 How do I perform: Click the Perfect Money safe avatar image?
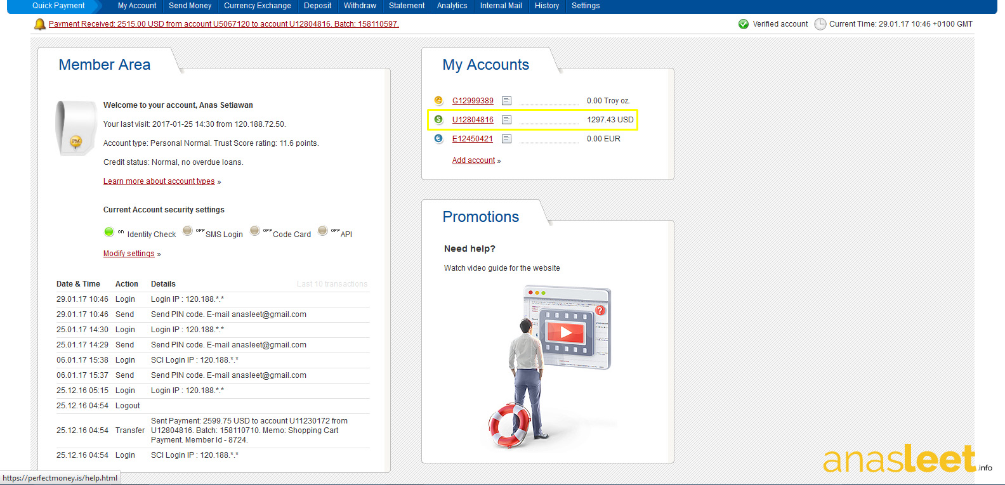[x=76, y=127]
